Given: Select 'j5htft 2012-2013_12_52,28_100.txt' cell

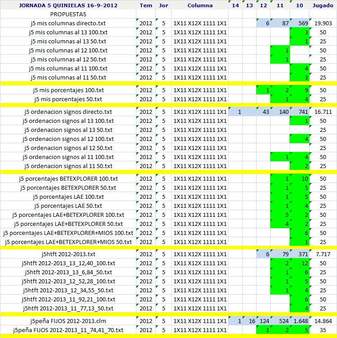Looking at the screenshot, I should point(68,282).
